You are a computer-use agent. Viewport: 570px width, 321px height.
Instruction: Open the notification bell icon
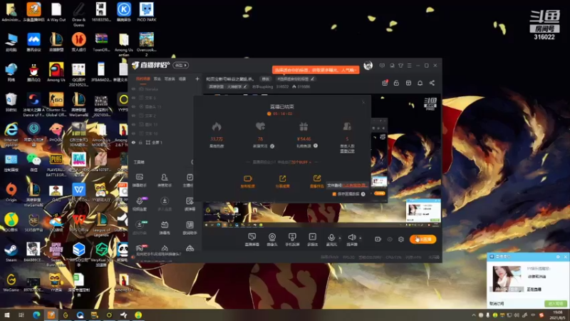click(420, 83)
